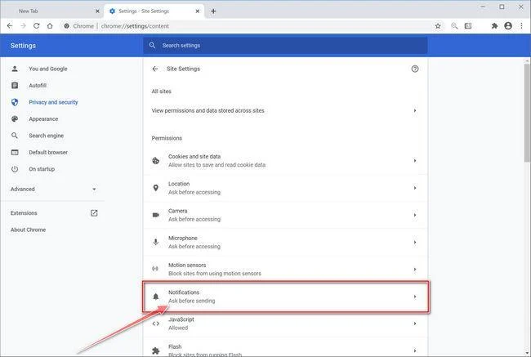The height and width of the screenshot is (357, 531).
Task: Expand the Cookies and site data arrow
Action: [x=415, y=161]
